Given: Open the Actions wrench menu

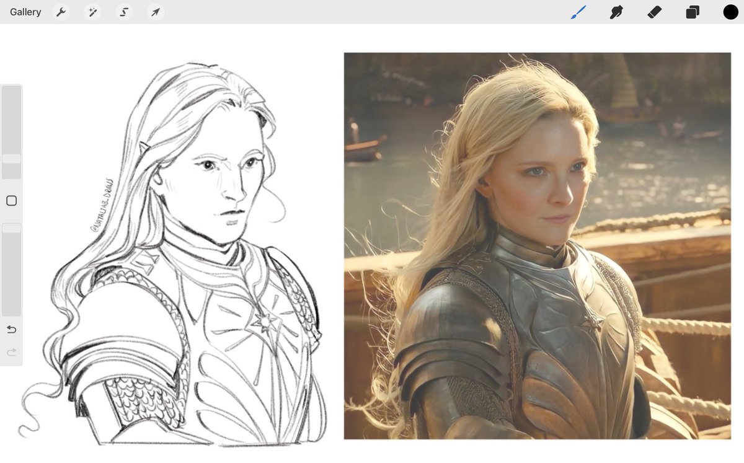Looking at the screenshot, I should [61, 12].
